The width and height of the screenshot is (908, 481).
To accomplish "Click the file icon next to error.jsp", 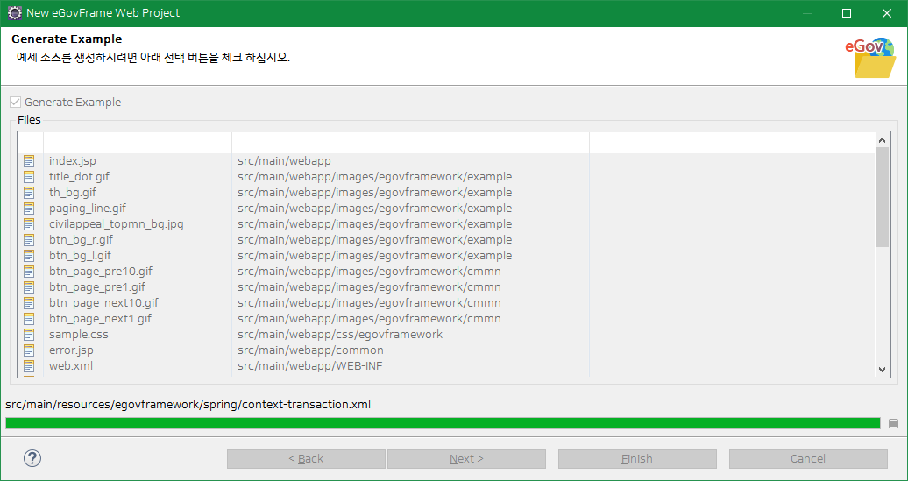I will [29, 350].
